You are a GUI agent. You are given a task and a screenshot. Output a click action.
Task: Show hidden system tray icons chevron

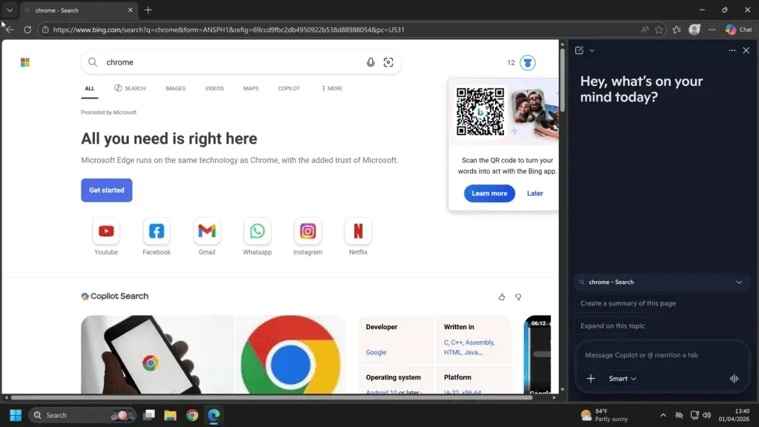tap(663, 415)
